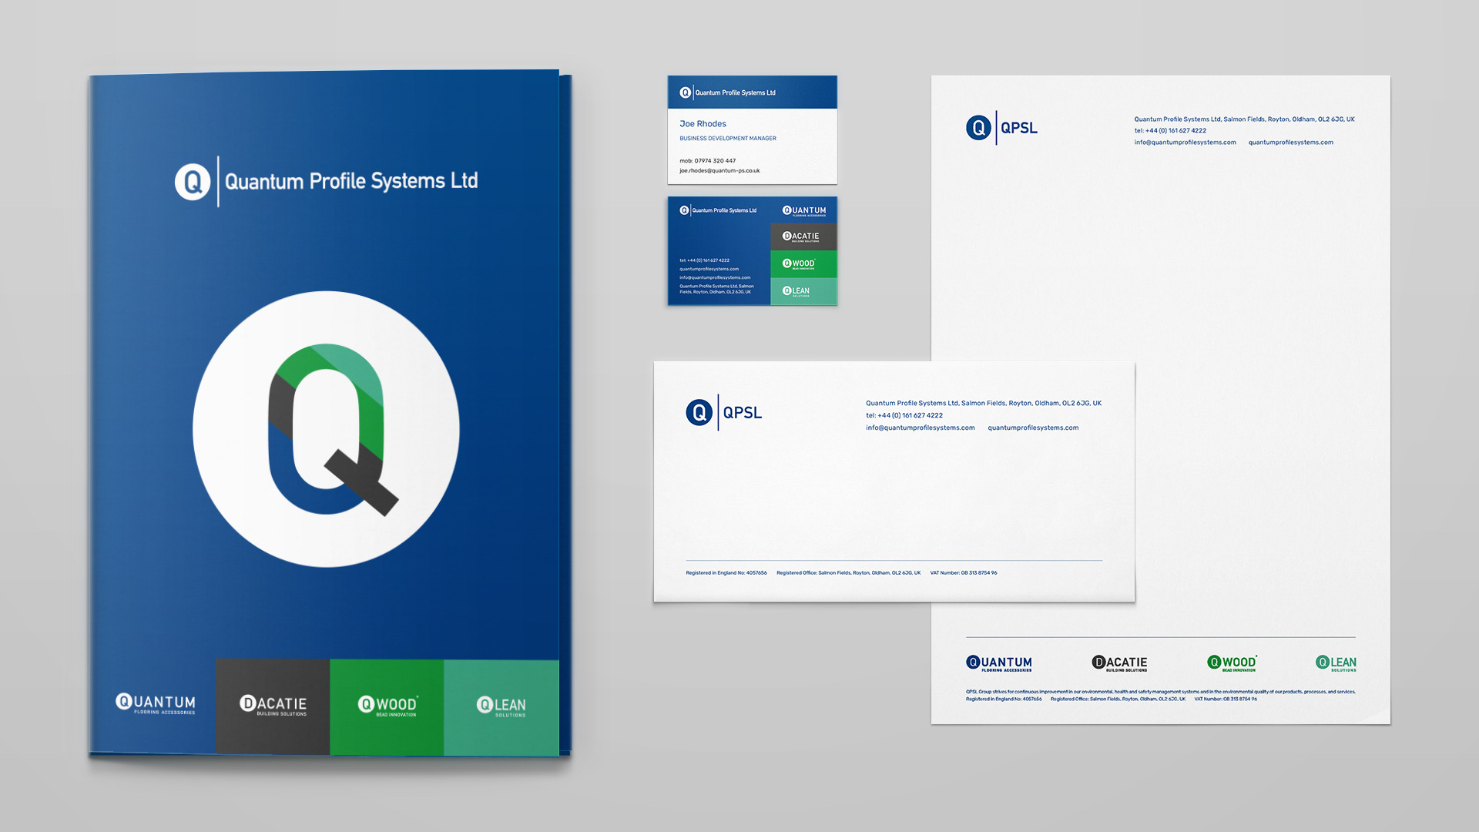Click the Dacatie gray block on card back

click(x=803, y=237)
